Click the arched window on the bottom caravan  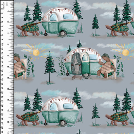(53, 107)
